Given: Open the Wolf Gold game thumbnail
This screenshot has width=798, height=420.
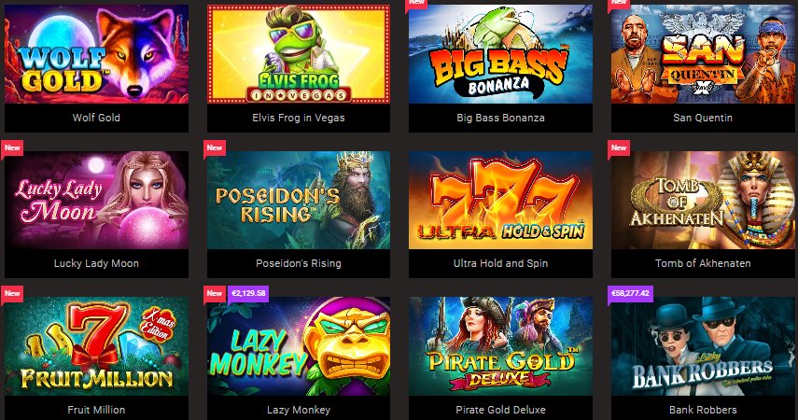Looking at the screenshot, I should pos(96,54).
